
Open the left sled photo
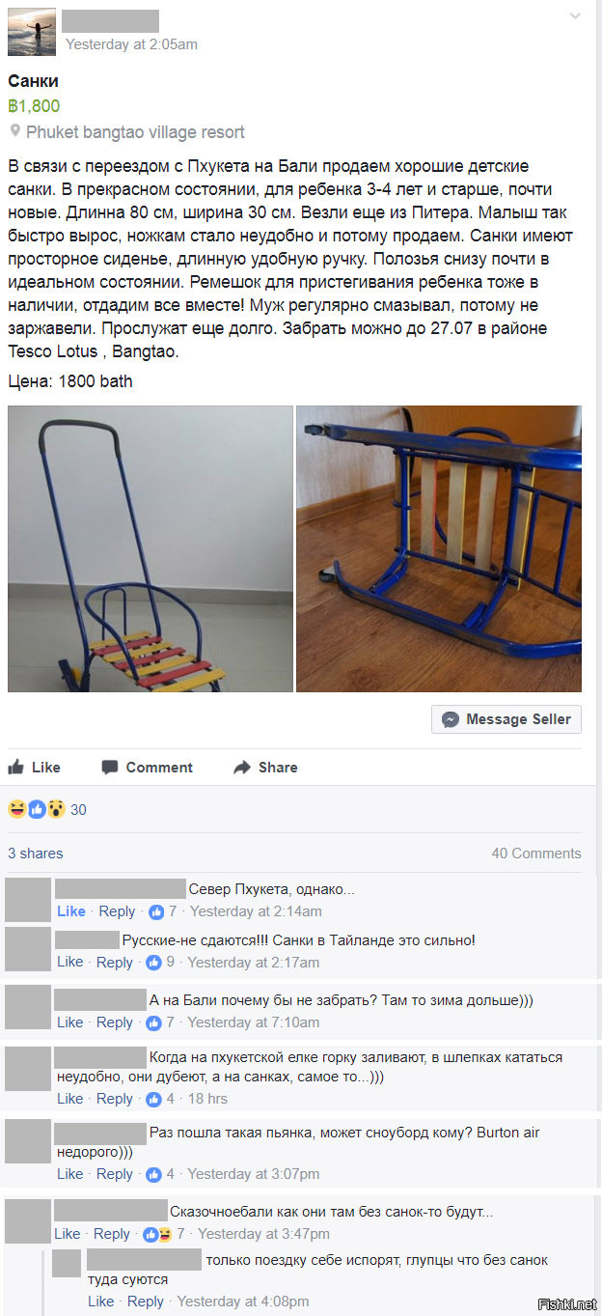(x=150, y=548)
